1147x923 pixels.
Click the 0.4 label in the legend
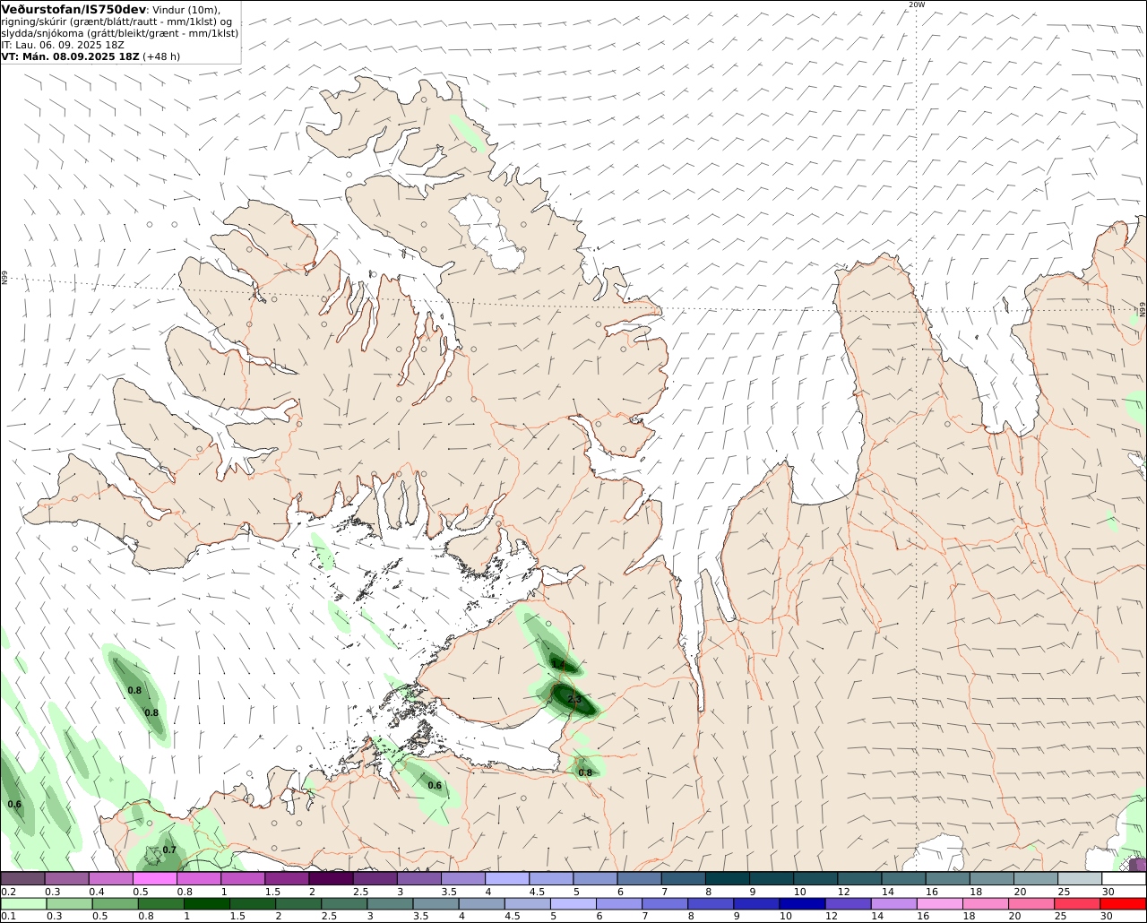coord(96,892)
